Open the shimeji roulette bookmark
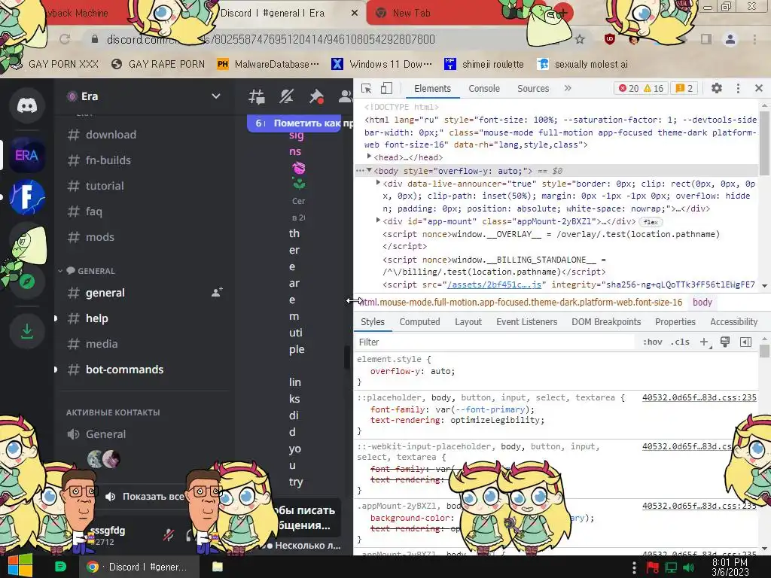The width and height of the screenshot is (771, 578). point(484,65)
